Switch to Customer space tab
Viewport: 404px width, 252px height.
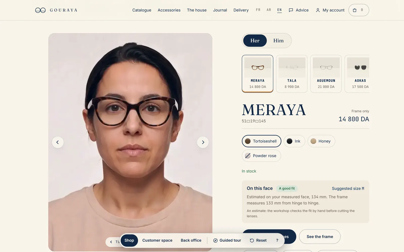[x=157, y=240]
